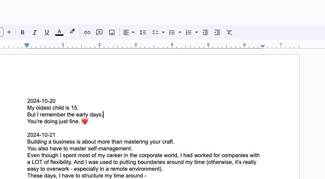The image size is (325, 179).
Task: Clear text formatting
Action: pos(229,32)
